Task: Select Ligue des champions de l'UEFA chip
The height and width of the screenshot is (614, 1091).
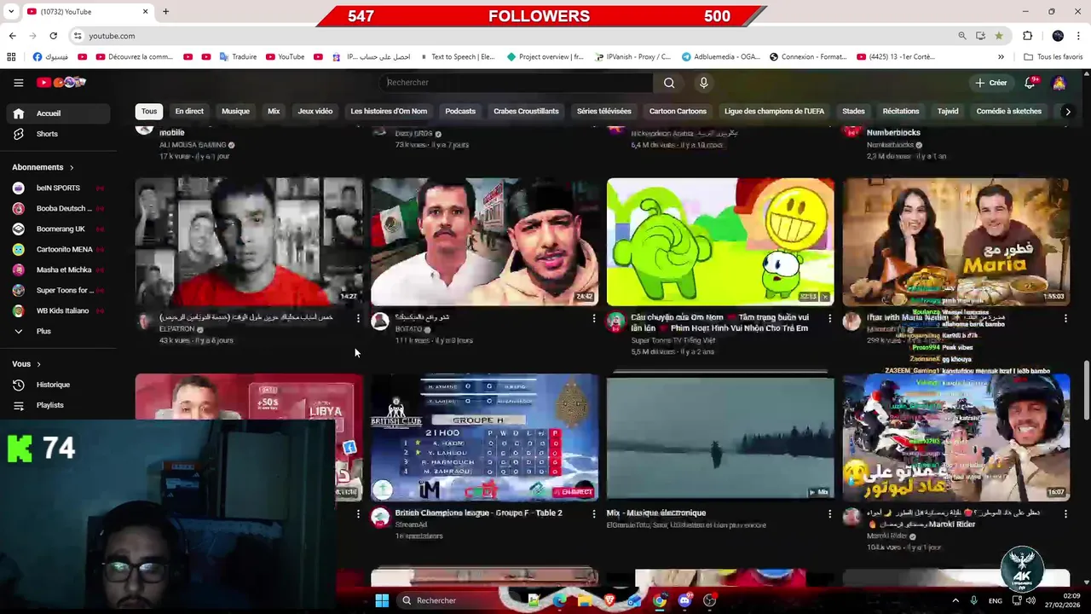Action: coord(774,112)
